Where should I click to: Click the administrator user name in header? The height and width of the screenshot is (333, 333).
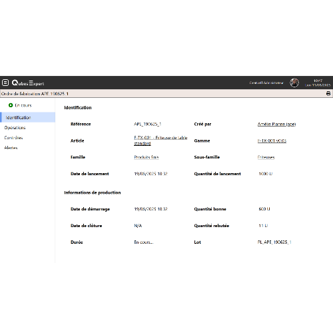click(x=266, y=83)
